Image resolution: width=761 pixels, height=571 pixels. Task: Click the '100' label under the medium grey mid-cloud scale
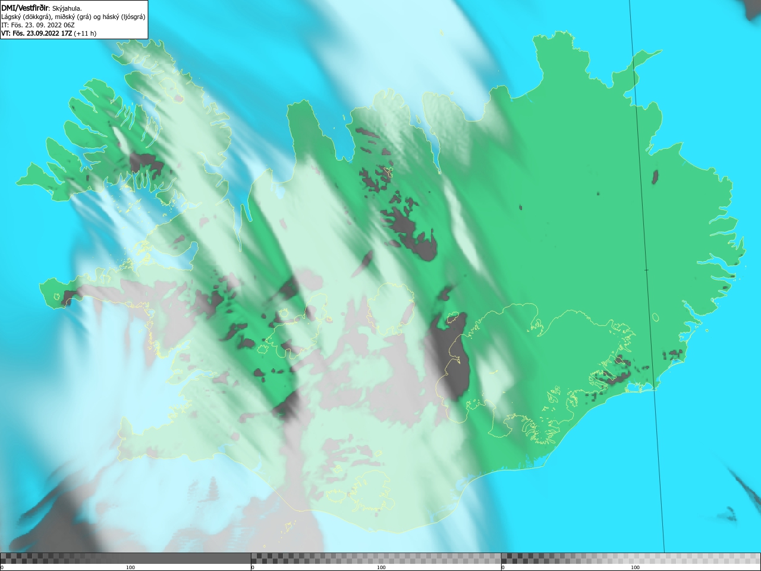click(x=381, y=567)
